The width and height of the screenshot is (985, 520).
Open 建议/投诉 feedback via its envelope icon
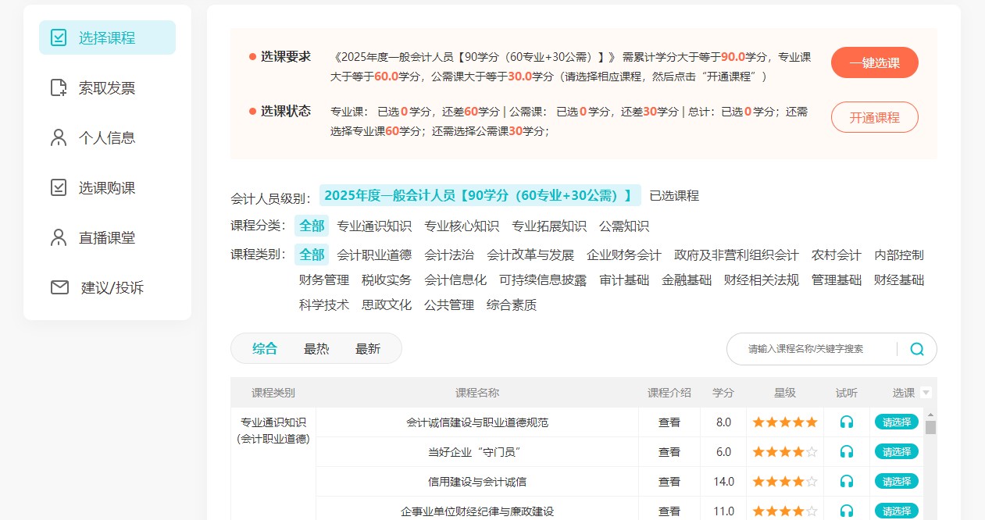coord(58,287)
